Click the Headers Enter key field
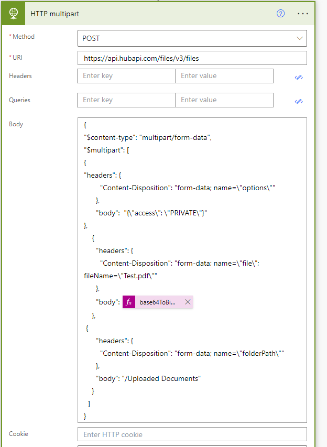This screenshot has width=327, height=447. coord(126,76)
